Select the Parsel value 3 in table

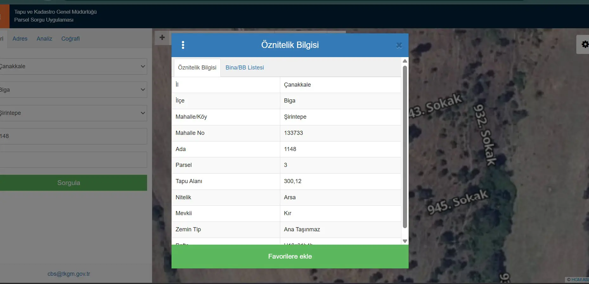pyautogui.click(x=286, y=165)
